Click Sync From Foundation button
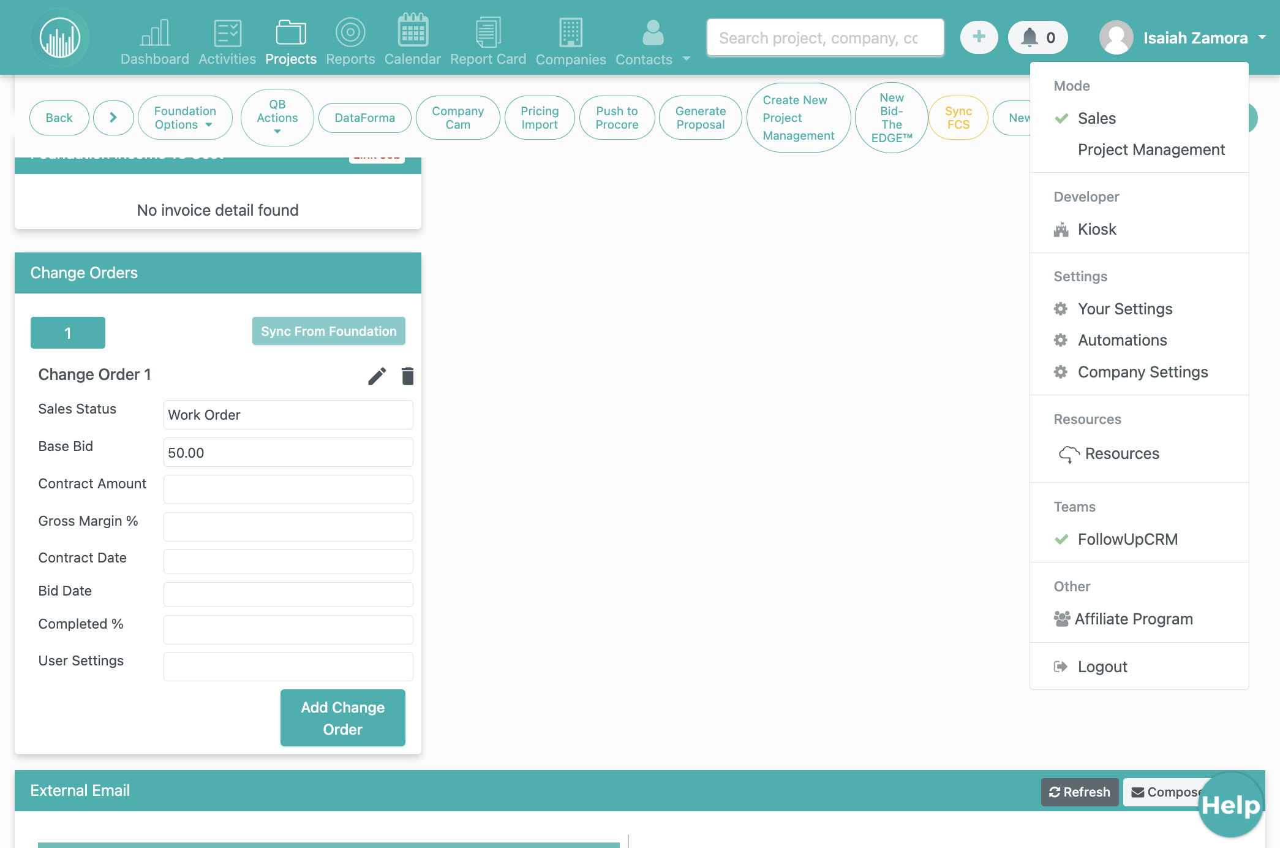The image size is (1280, 848). [x=329, y=331]
